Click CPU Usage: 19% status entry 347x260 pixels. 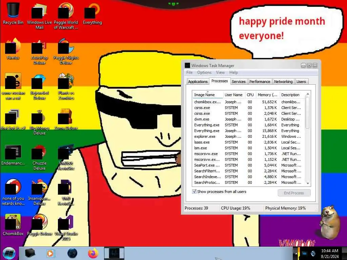tap(236, 208)
